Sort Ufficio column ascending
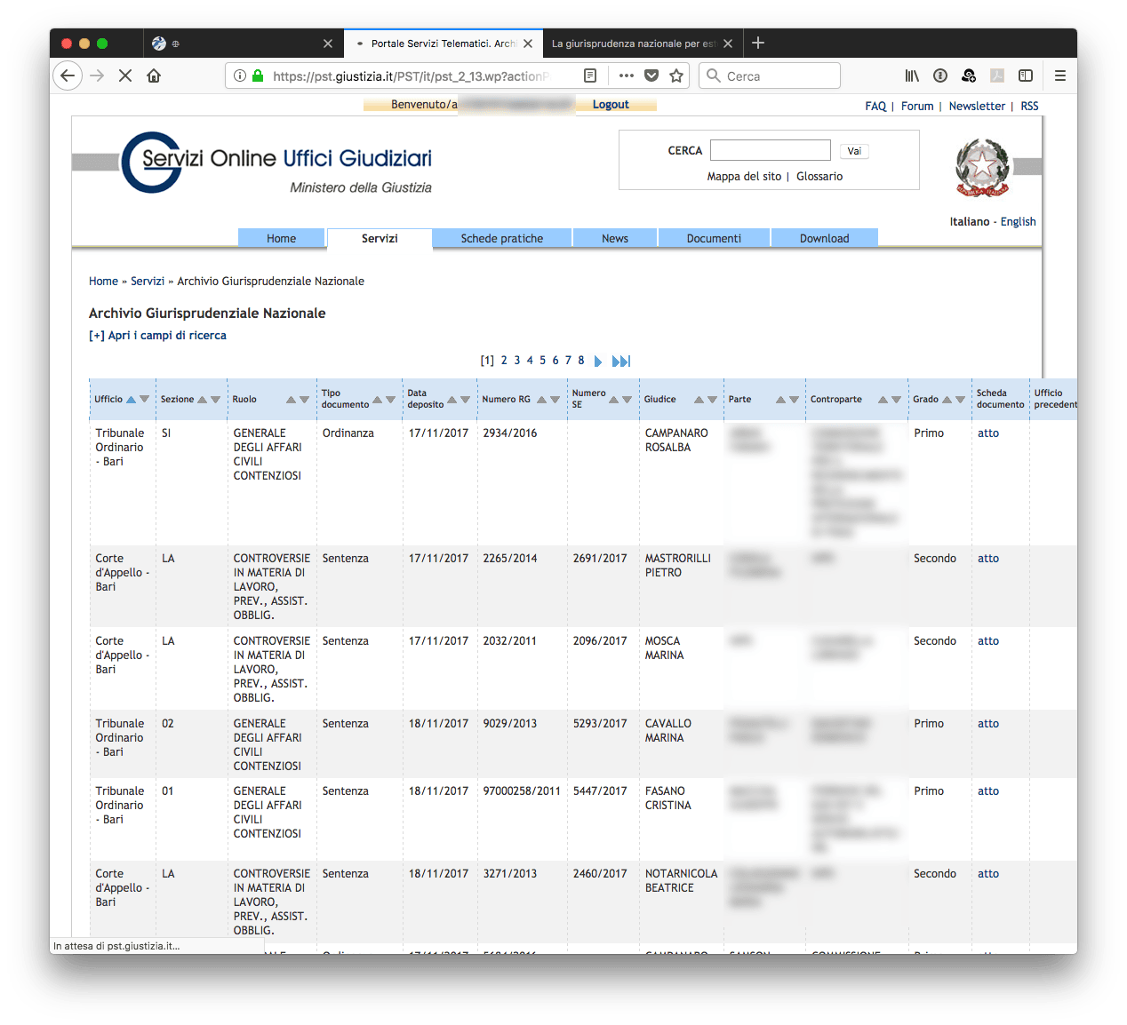 pyautogui.click(x=132, y=400)
